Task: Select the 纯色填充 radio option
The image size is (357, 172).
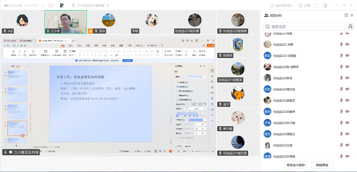Action: pyautogui.click(x=177, y=82)
